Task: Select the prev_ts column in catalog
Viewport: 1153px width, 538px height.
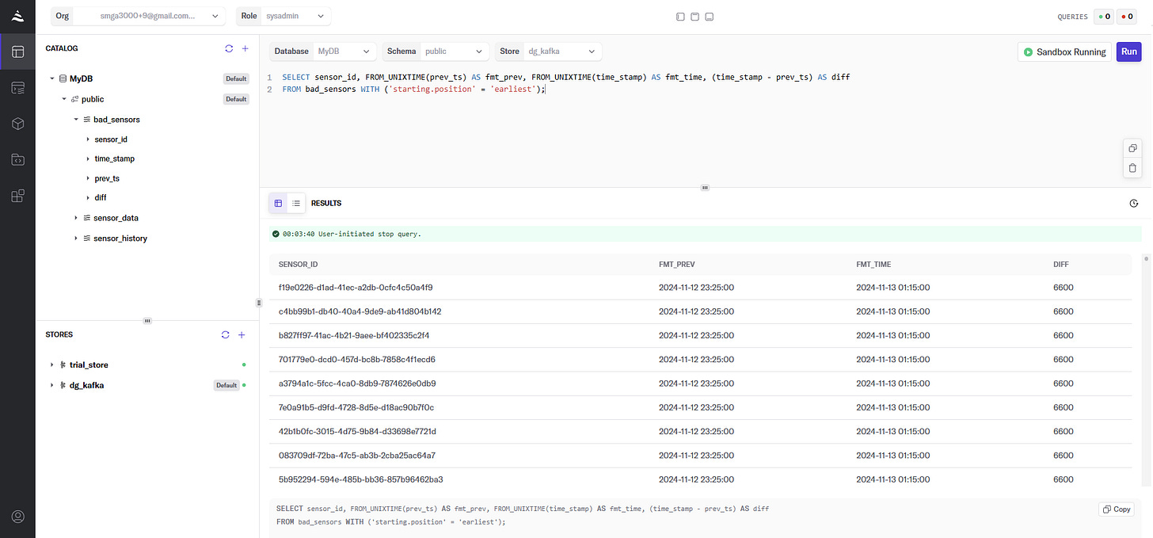Action: click(x=107, y=178)
